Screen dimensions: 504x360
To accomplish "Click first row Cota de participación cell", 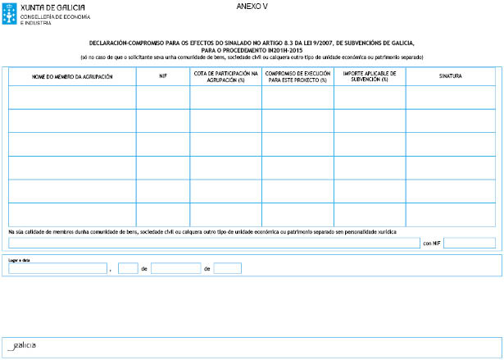I will pos(225,98).
